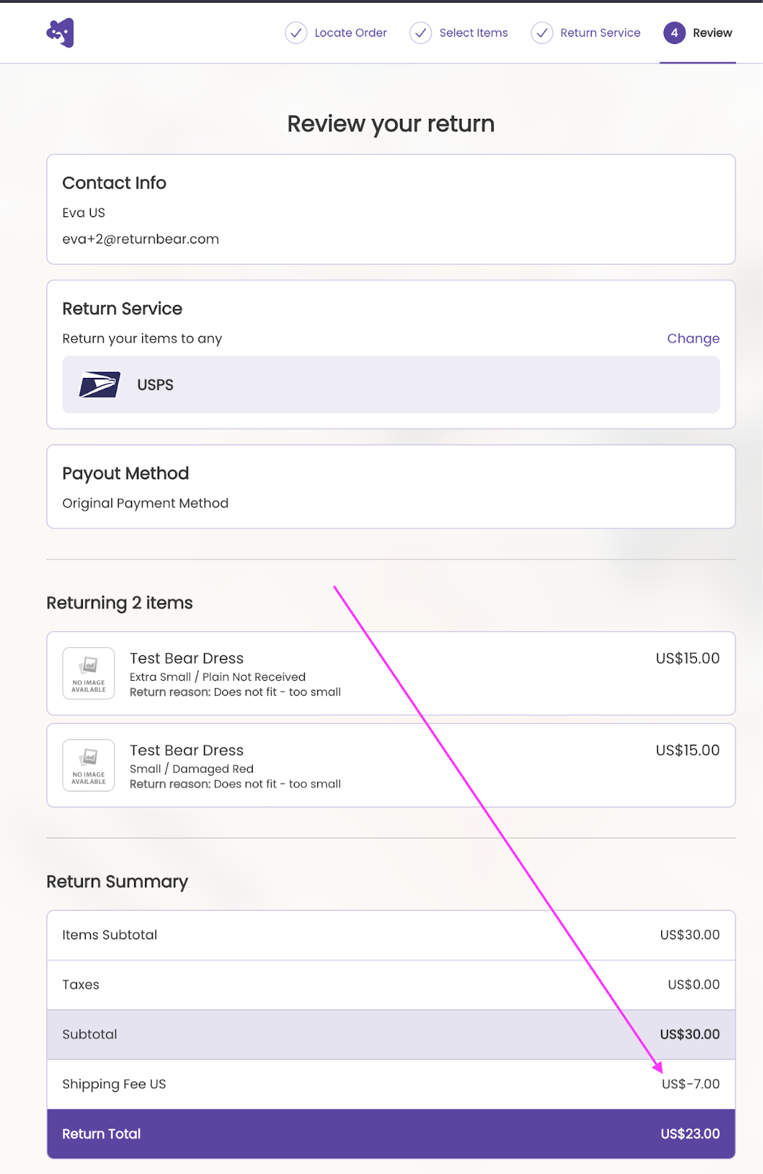Click the Locate Order checkmark icon
The image size is (763, 1174).
[x=295, y=33]
